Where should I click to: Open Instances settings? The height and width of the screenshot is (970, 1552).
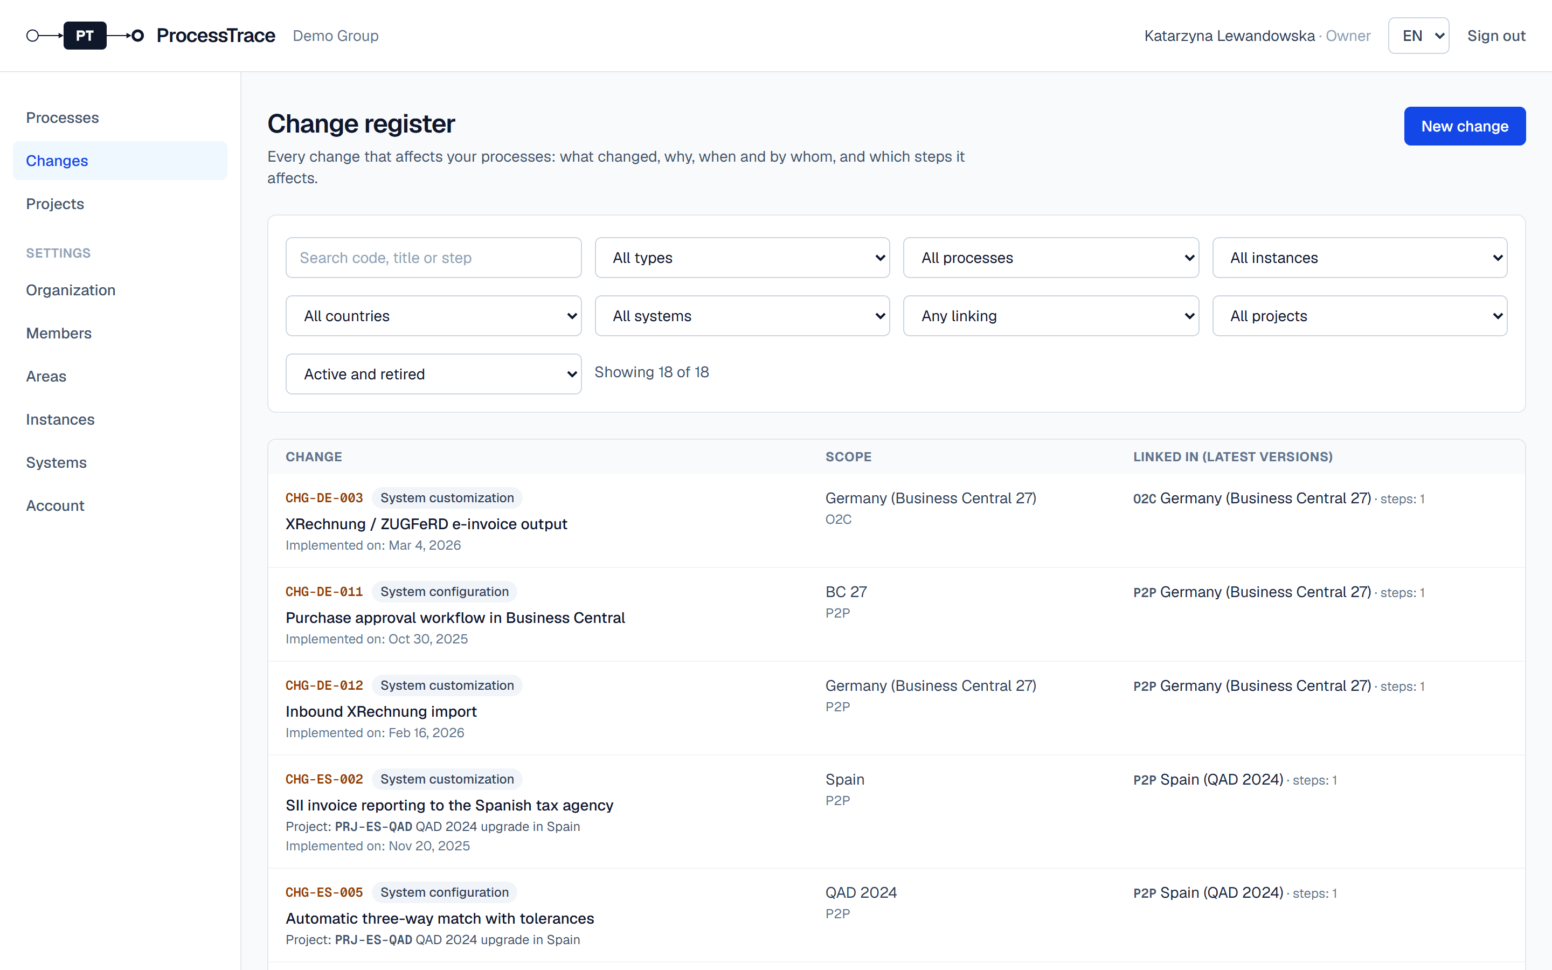[x=120, y=419]
